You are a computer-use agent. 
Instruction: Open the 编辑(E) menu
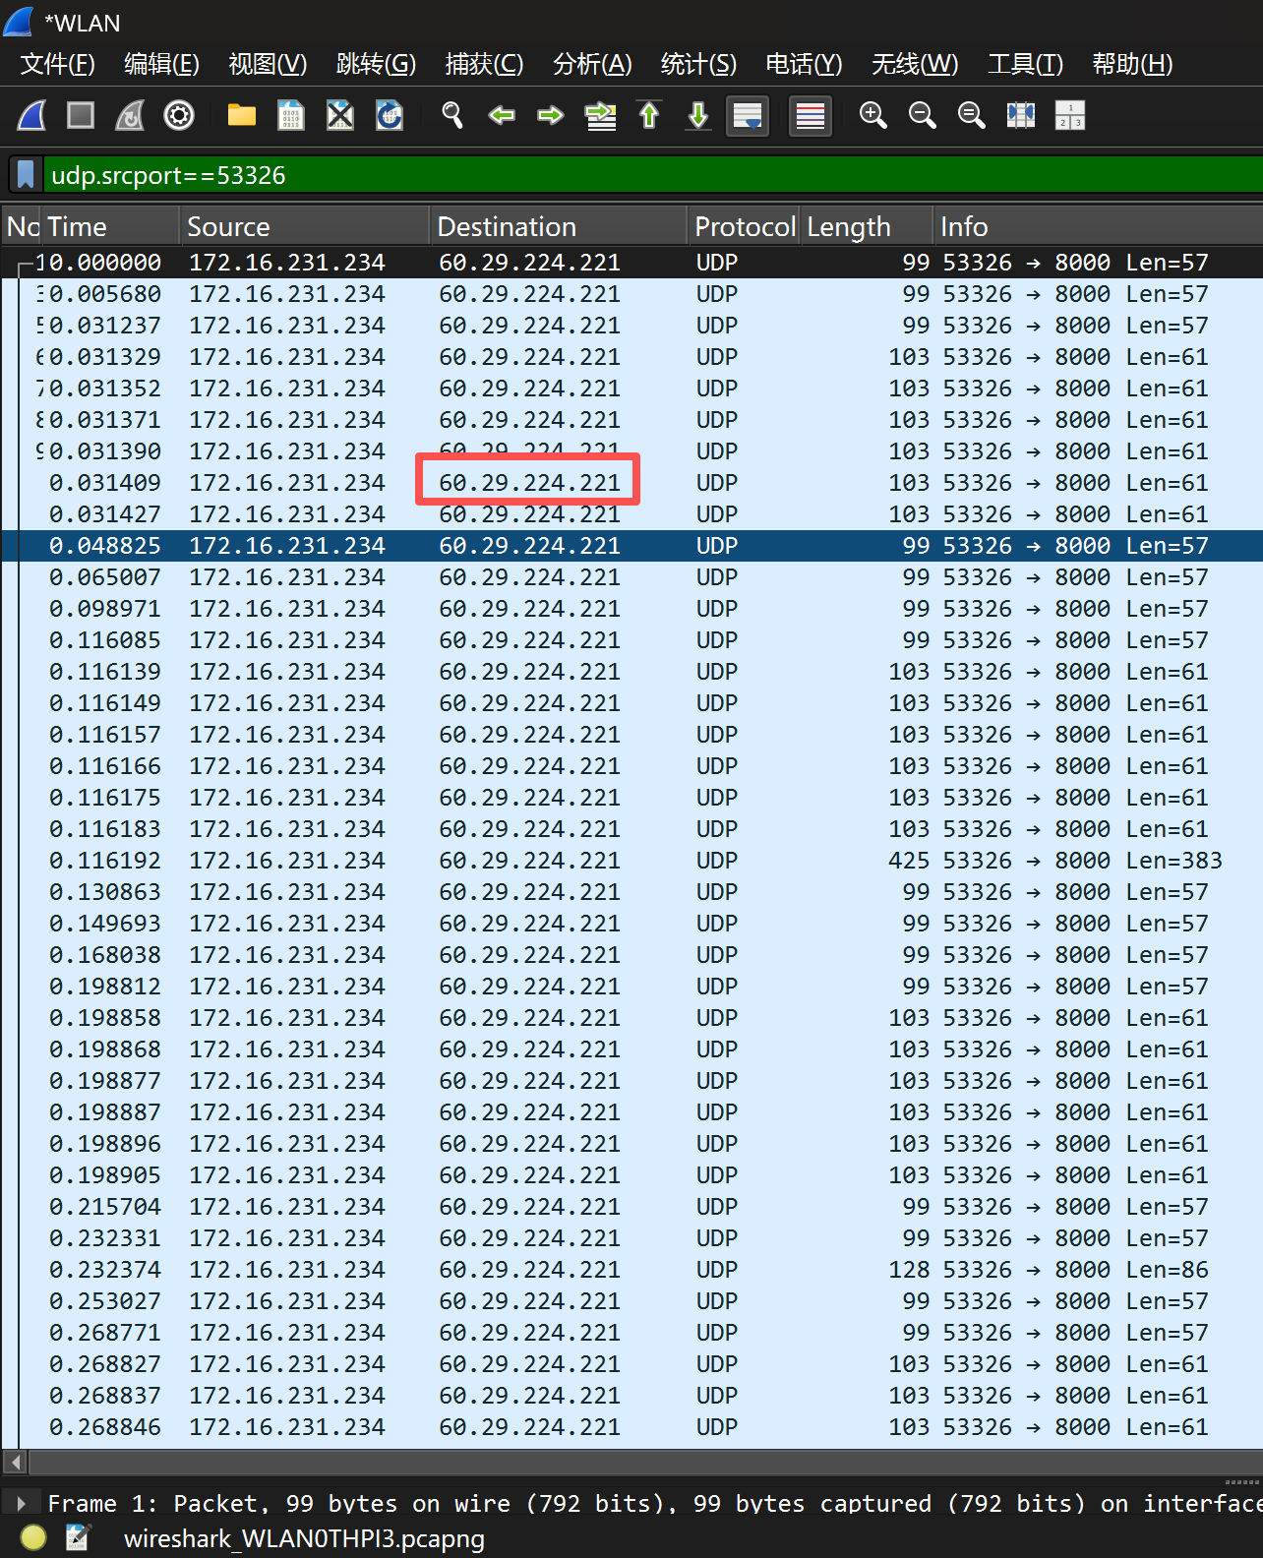[x=162, y=64]
